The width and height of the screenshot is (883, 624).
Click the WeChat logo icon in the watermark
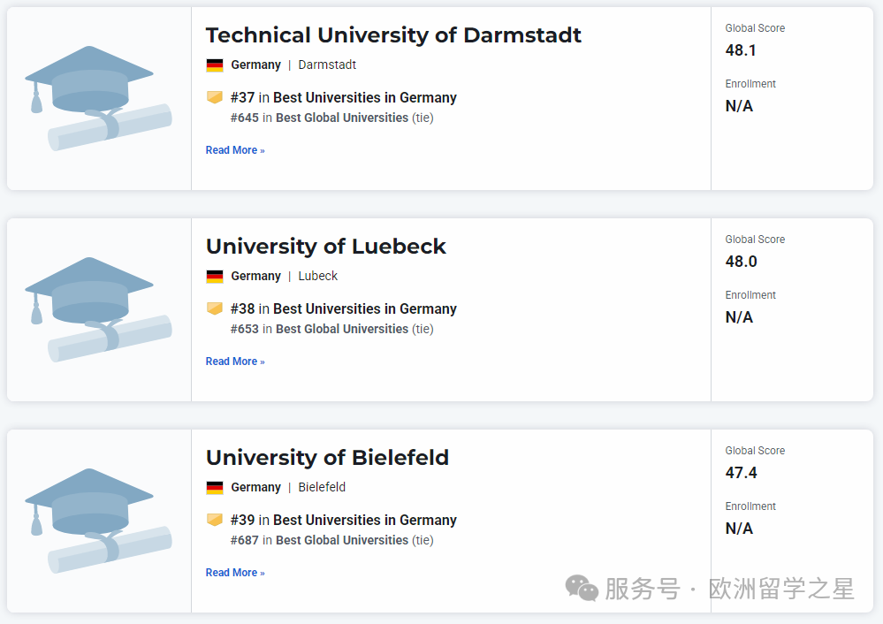[x=582, y=588]
